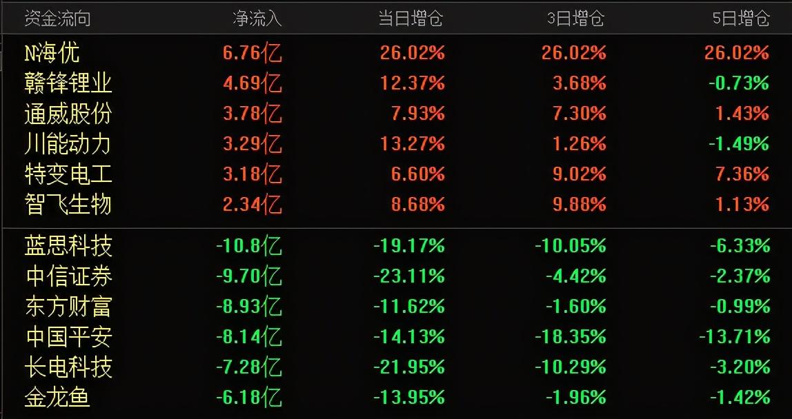
Task: Select the 蓝思科技 stock name
Action: [x=68, y=246]
